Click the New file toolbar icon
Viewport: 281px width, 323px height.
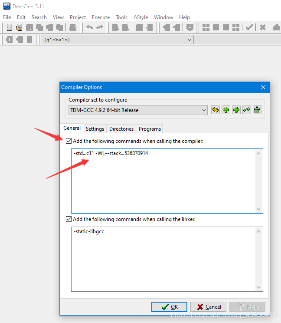pos(10,27)
